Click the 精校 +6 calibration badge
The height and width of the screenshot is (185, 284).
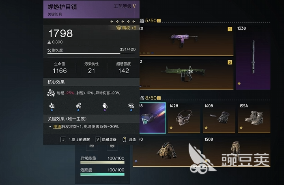126,28
